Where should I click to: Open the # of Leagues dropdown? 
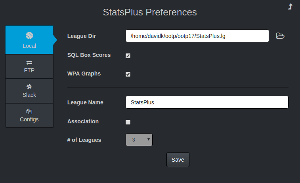[x=139, y=140]
